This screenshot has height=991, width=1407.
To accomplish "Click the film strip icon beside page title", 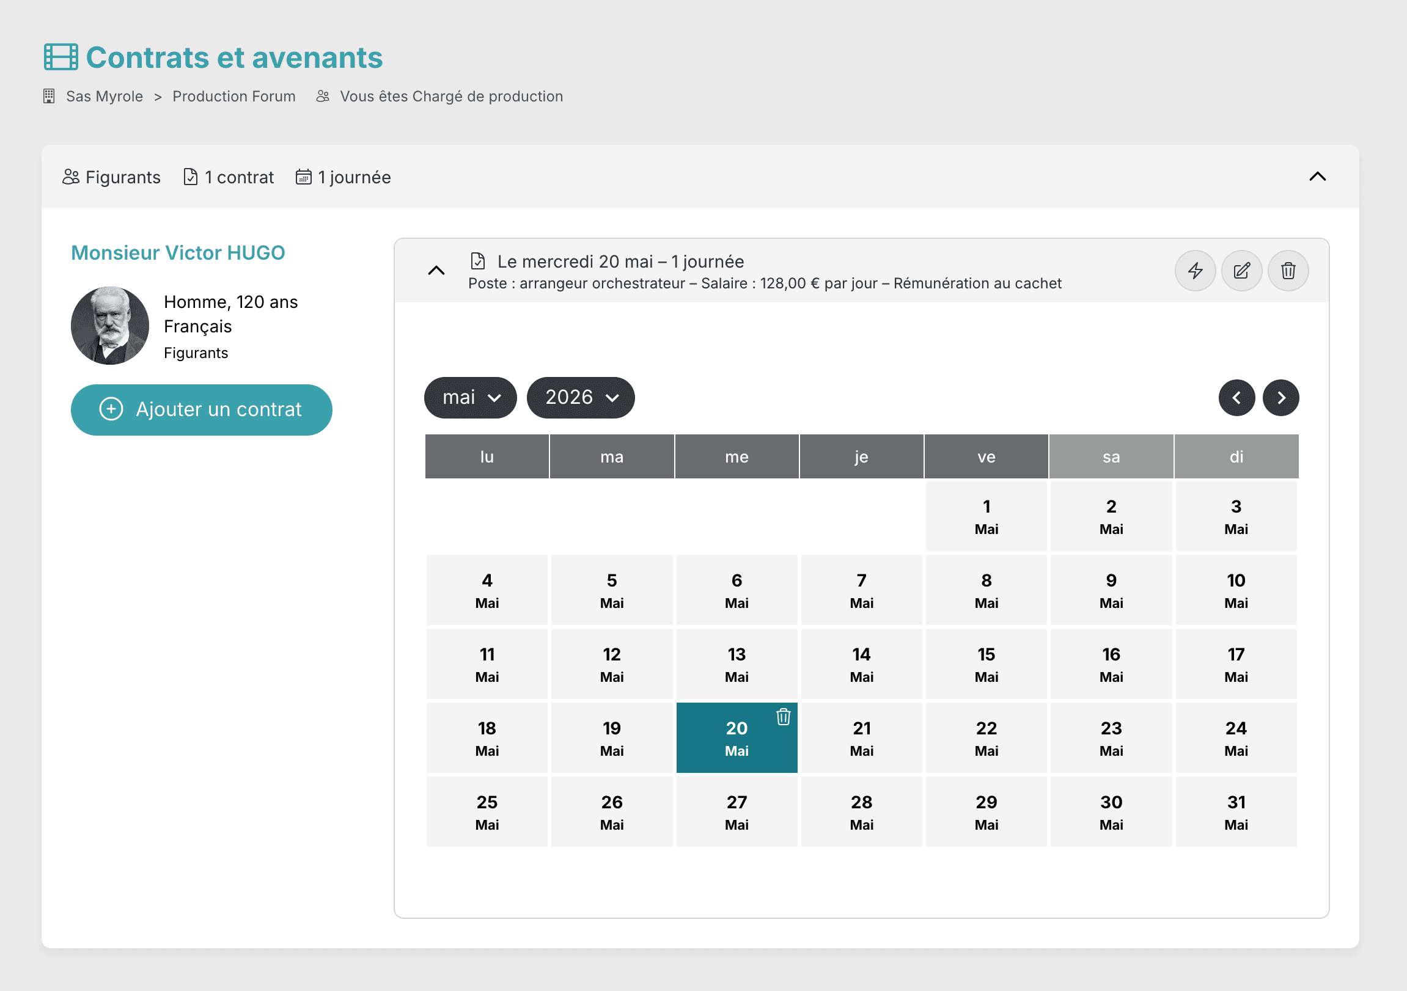I will click(61, 57).
